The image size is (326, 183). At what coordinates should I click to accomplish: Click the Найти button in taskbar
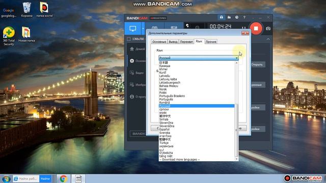point(45,178)
